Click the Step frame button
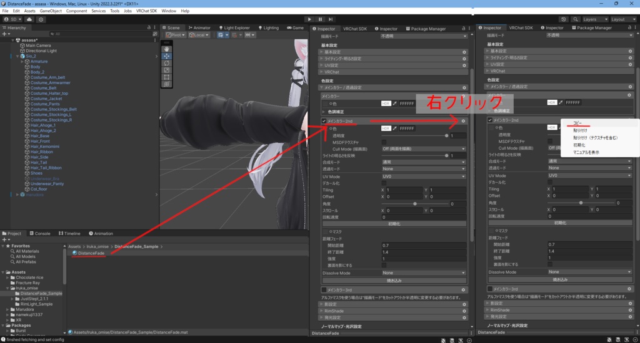The height and width of the screenshot is (343, 640). click(331, 19)
